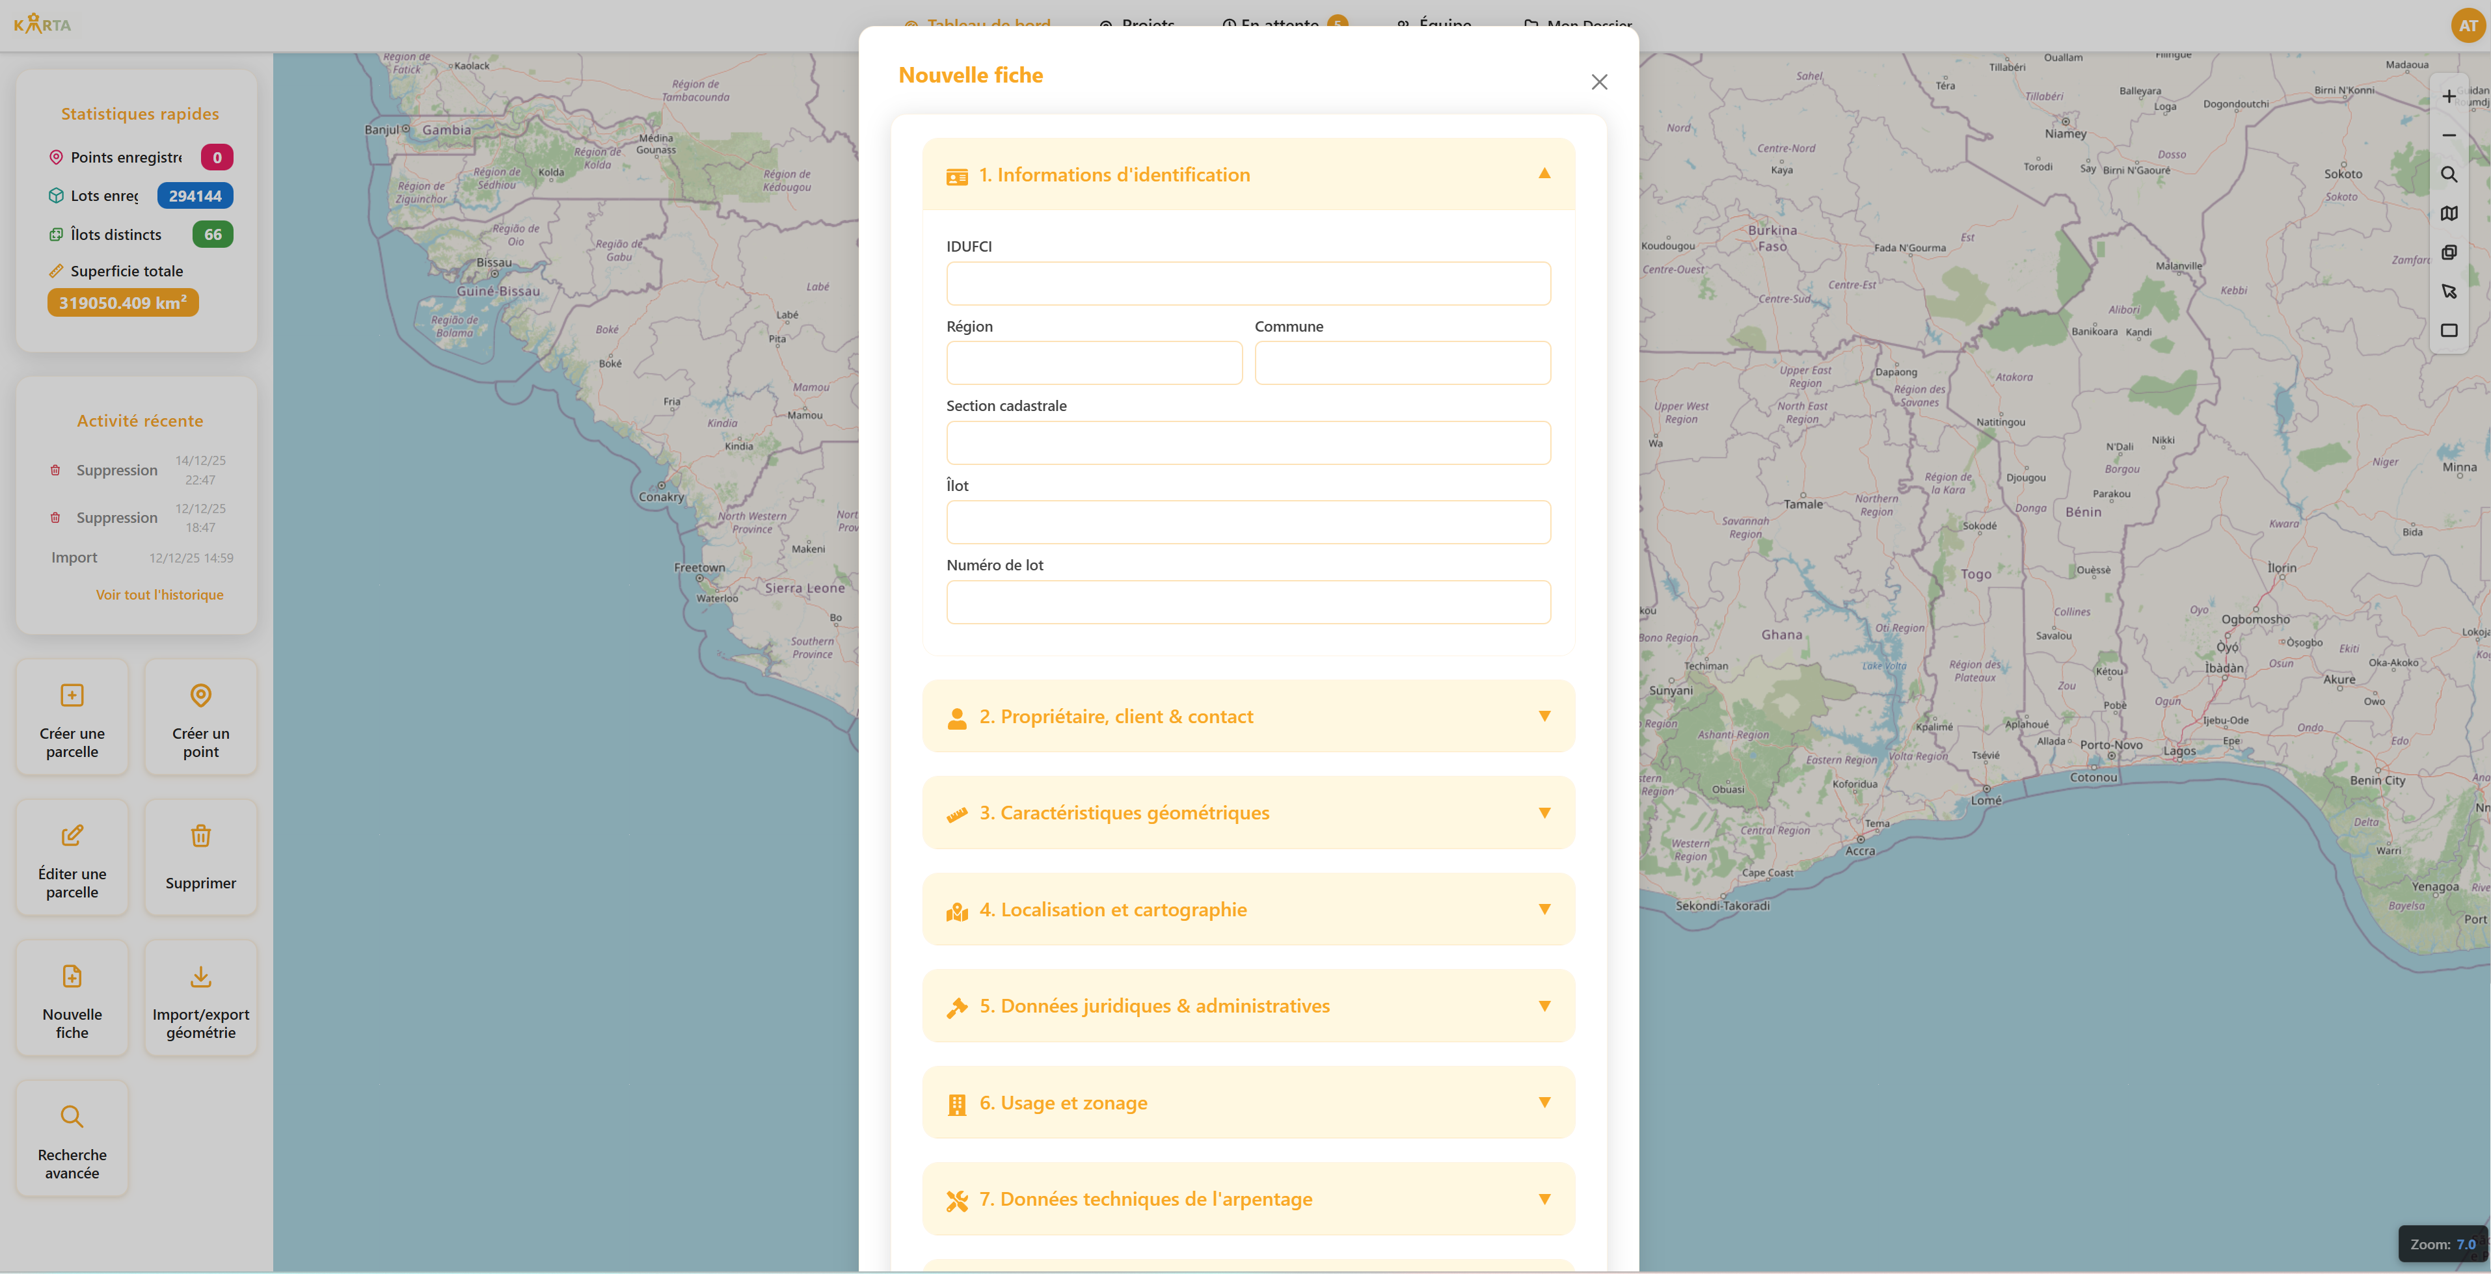2491x1274 pixels.
Task: Click the ruler icon of Caractéristiques géométriques
Action: click(956, 814)
